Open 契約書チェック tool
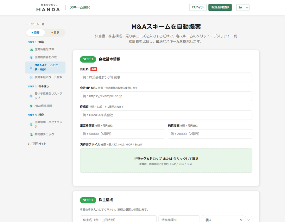This screenshot has width=285, height=222. point(45,134)
